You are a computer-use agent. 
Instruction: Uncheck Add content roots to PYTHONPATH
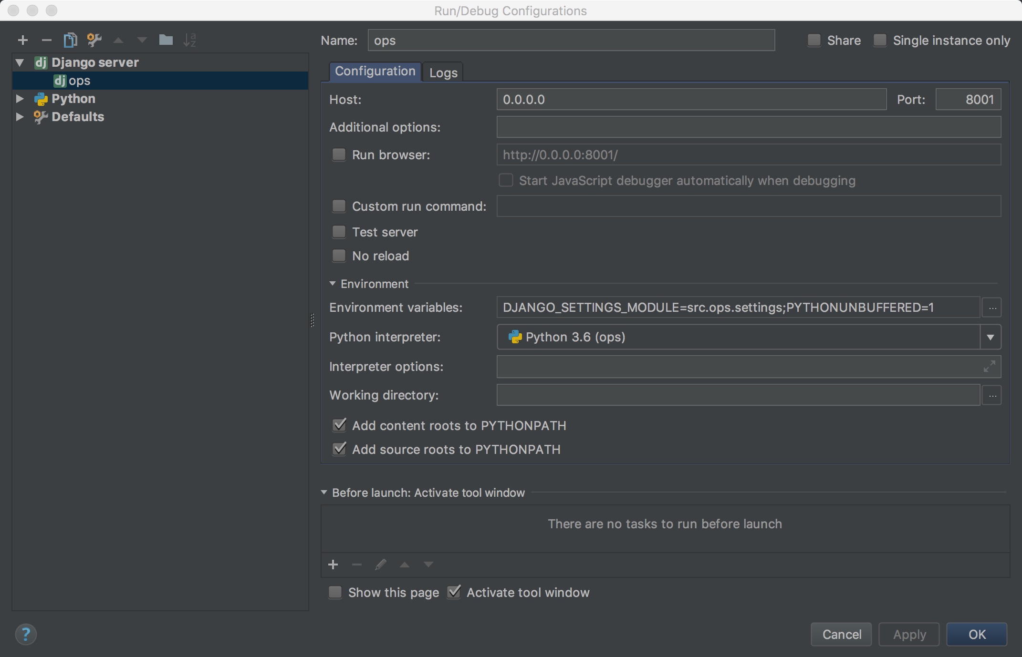point(339,425)
